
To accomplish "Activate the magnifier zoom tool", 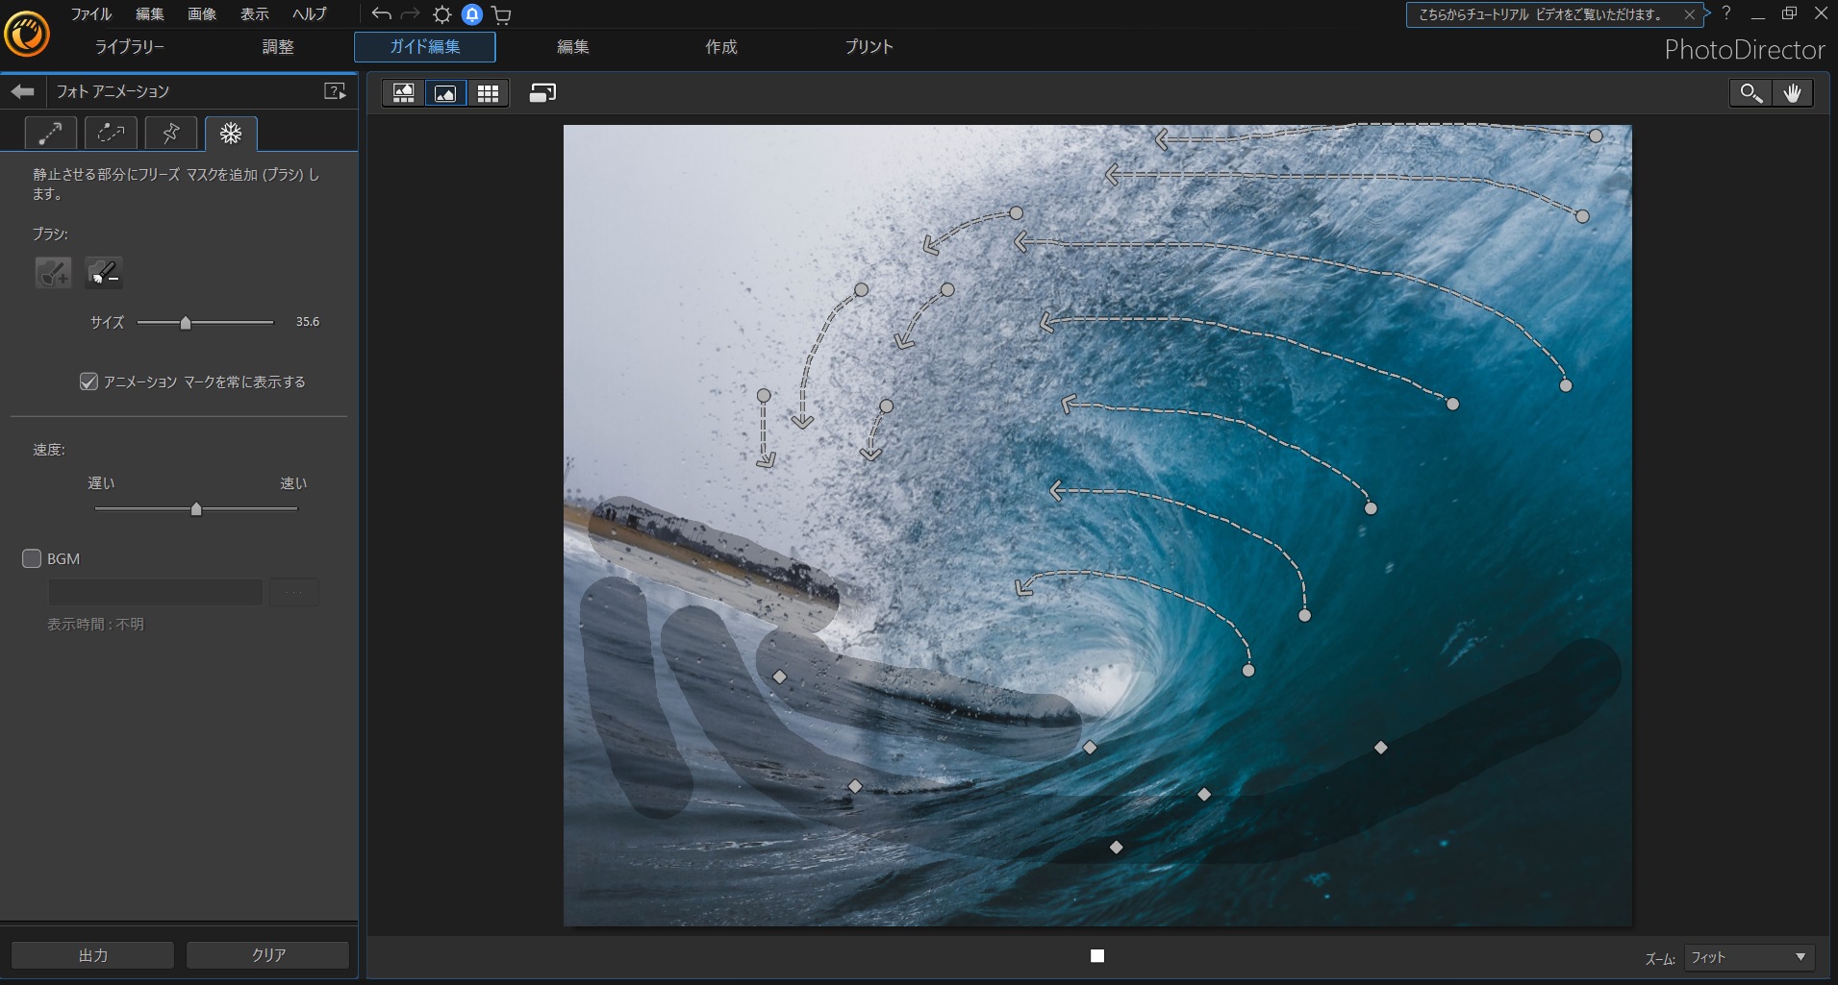I will pyautogui.click(x=1750, y=93).
